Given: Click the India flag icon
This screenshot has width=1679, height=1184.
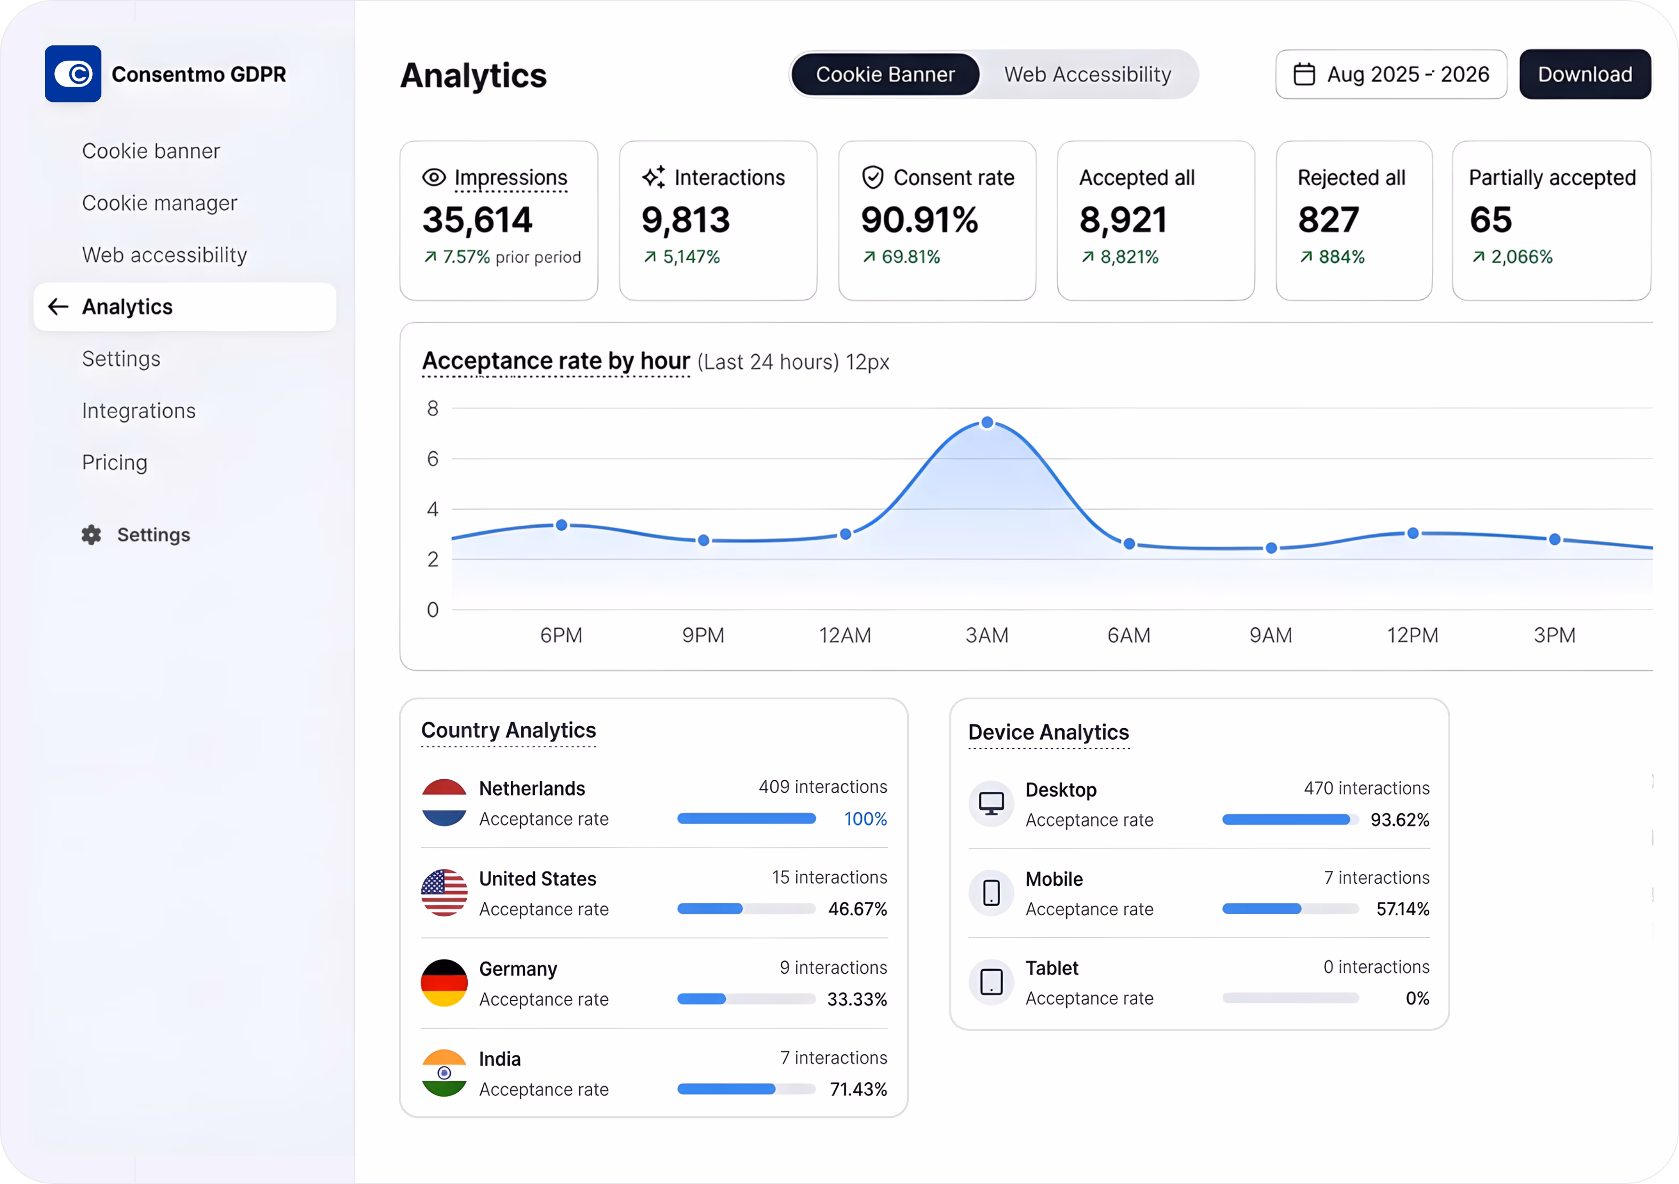Looking at the screenshot, I should (x=444, y=1073).
